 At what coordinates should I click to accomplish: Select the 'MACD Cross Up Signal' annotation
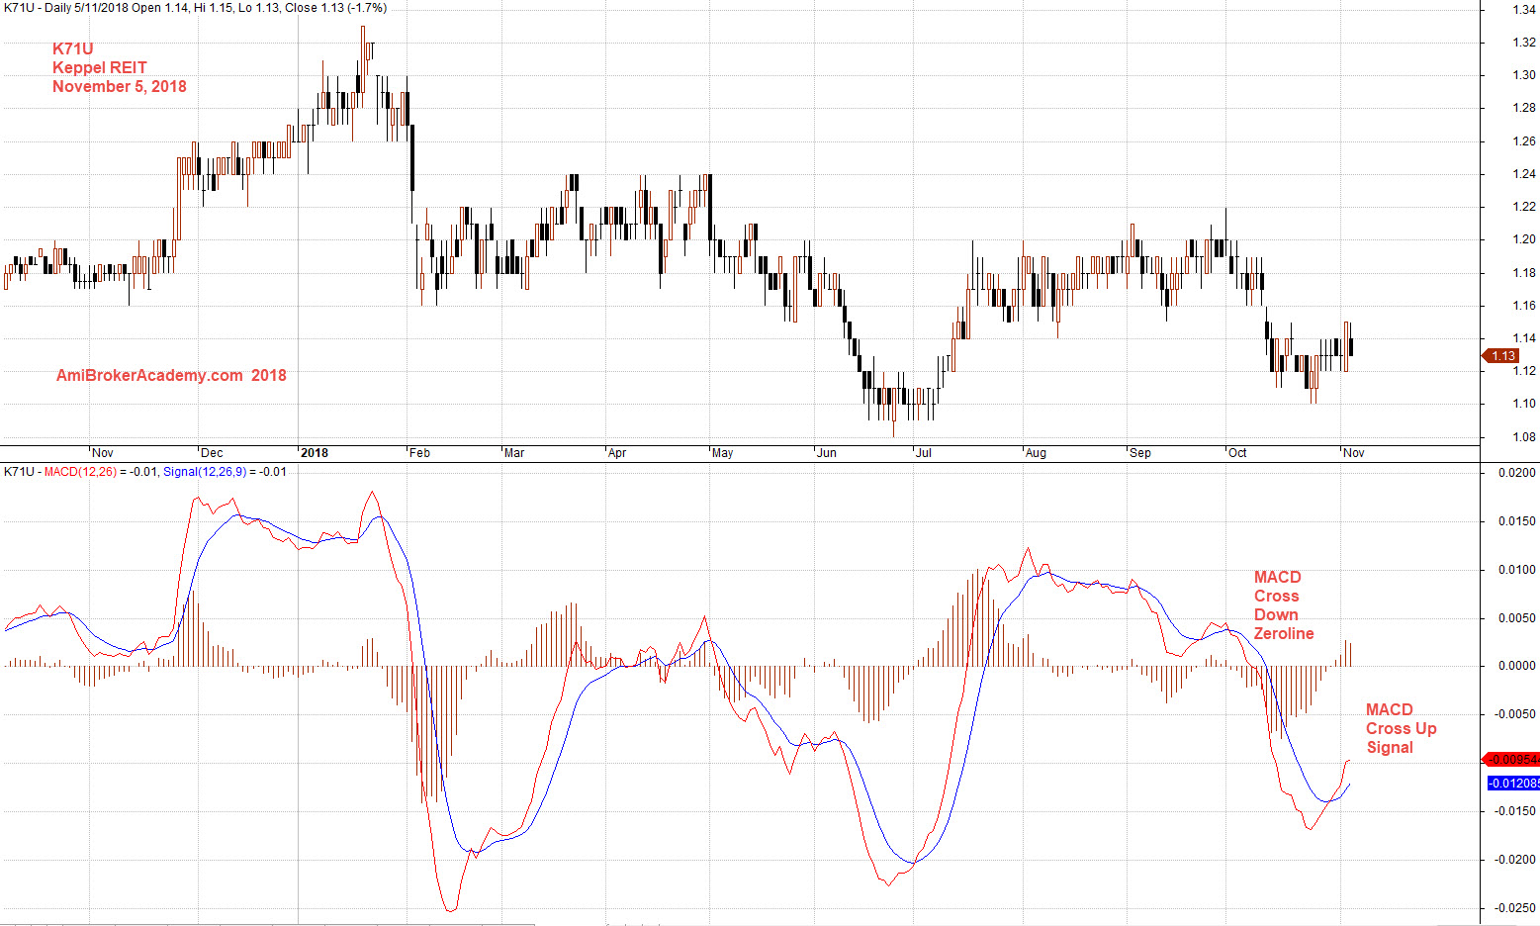point(1401,728)
